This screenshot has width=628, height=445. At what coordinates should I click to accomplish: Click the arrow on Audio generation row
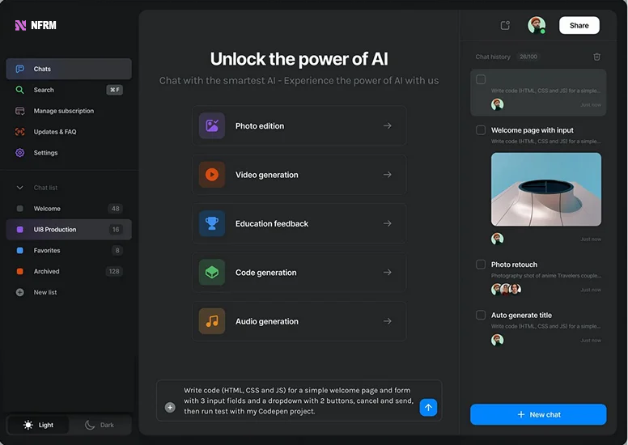[388, 321]
